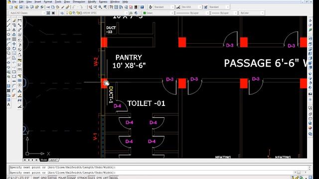The width and height of the screenshot is (319, 179).
Task: Toggle OSNAP in status bar
Action: pyautogui.click(x=72, y=178)
